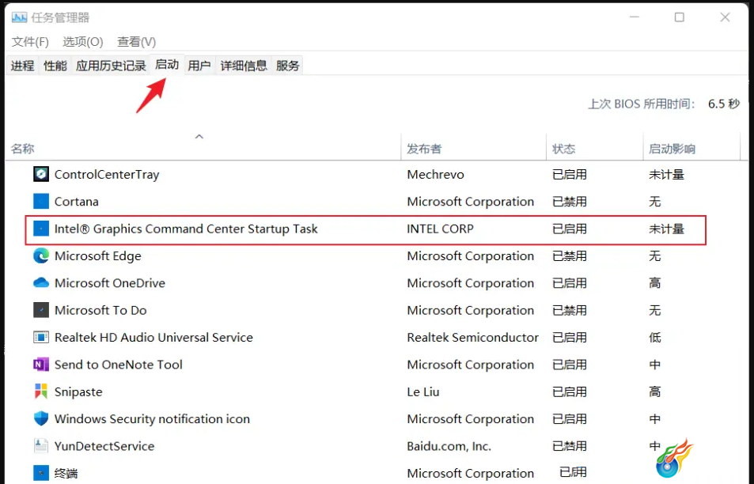Click Cortana's Microsoft Corporation publisher cell
This screenshot has width=754, height=484.
click(x=470, y=202)
